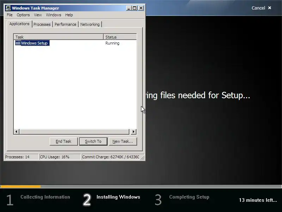Click the X icon next to Cancel
The image size is (282, 212).
coord(270,8)
